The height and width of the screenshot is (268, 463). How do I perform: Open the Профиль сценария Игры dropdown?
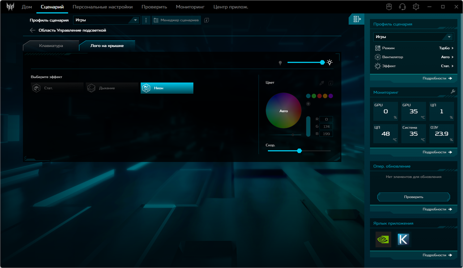click(106, 20)
